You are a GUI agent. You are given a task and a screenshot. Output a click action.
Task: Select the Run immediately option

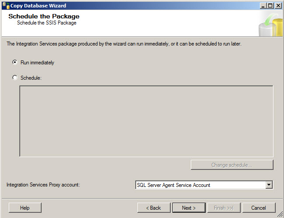[x=15, y=63]
